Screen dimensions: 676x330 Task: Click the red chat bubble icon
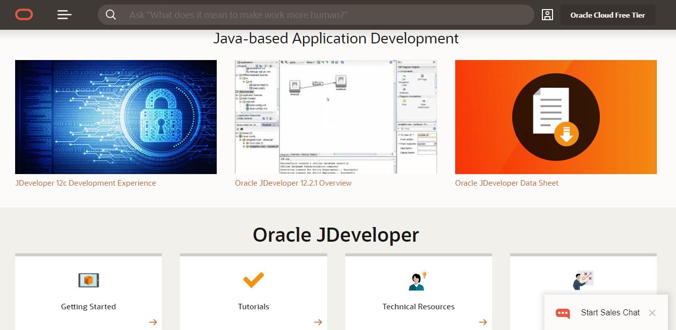(x=563, y=313)
